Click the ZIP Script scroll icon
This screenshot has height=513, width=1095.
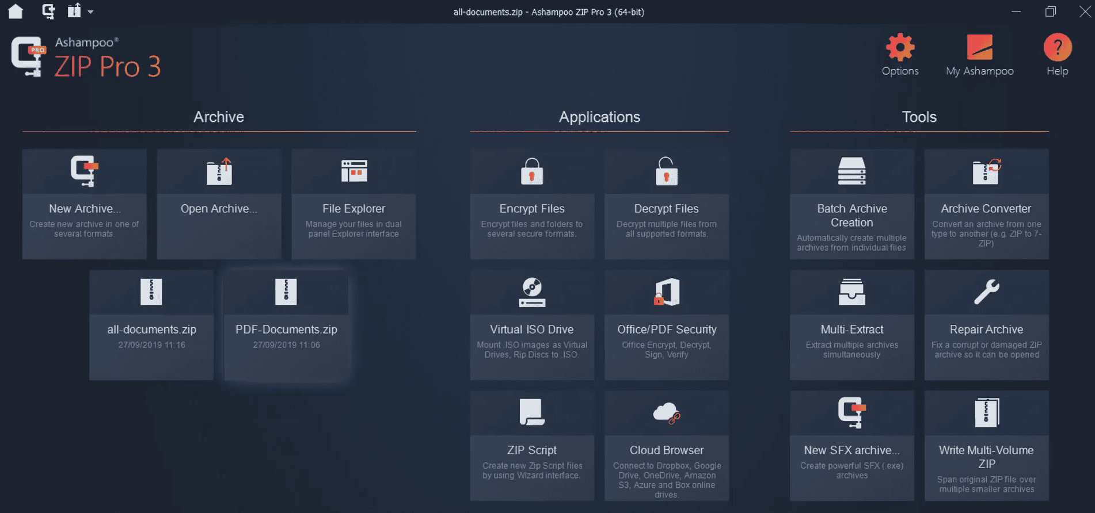coord(532,412)
